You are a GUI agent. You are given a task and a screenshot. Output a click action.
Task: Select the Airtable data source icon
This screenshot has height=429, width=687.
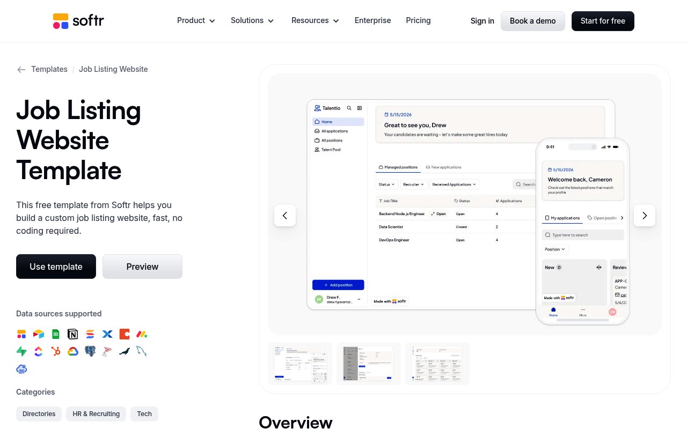[x=39, y=334]
